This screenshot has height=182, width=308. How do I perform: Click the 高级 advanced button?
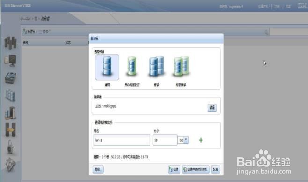(x=98, y=169)
